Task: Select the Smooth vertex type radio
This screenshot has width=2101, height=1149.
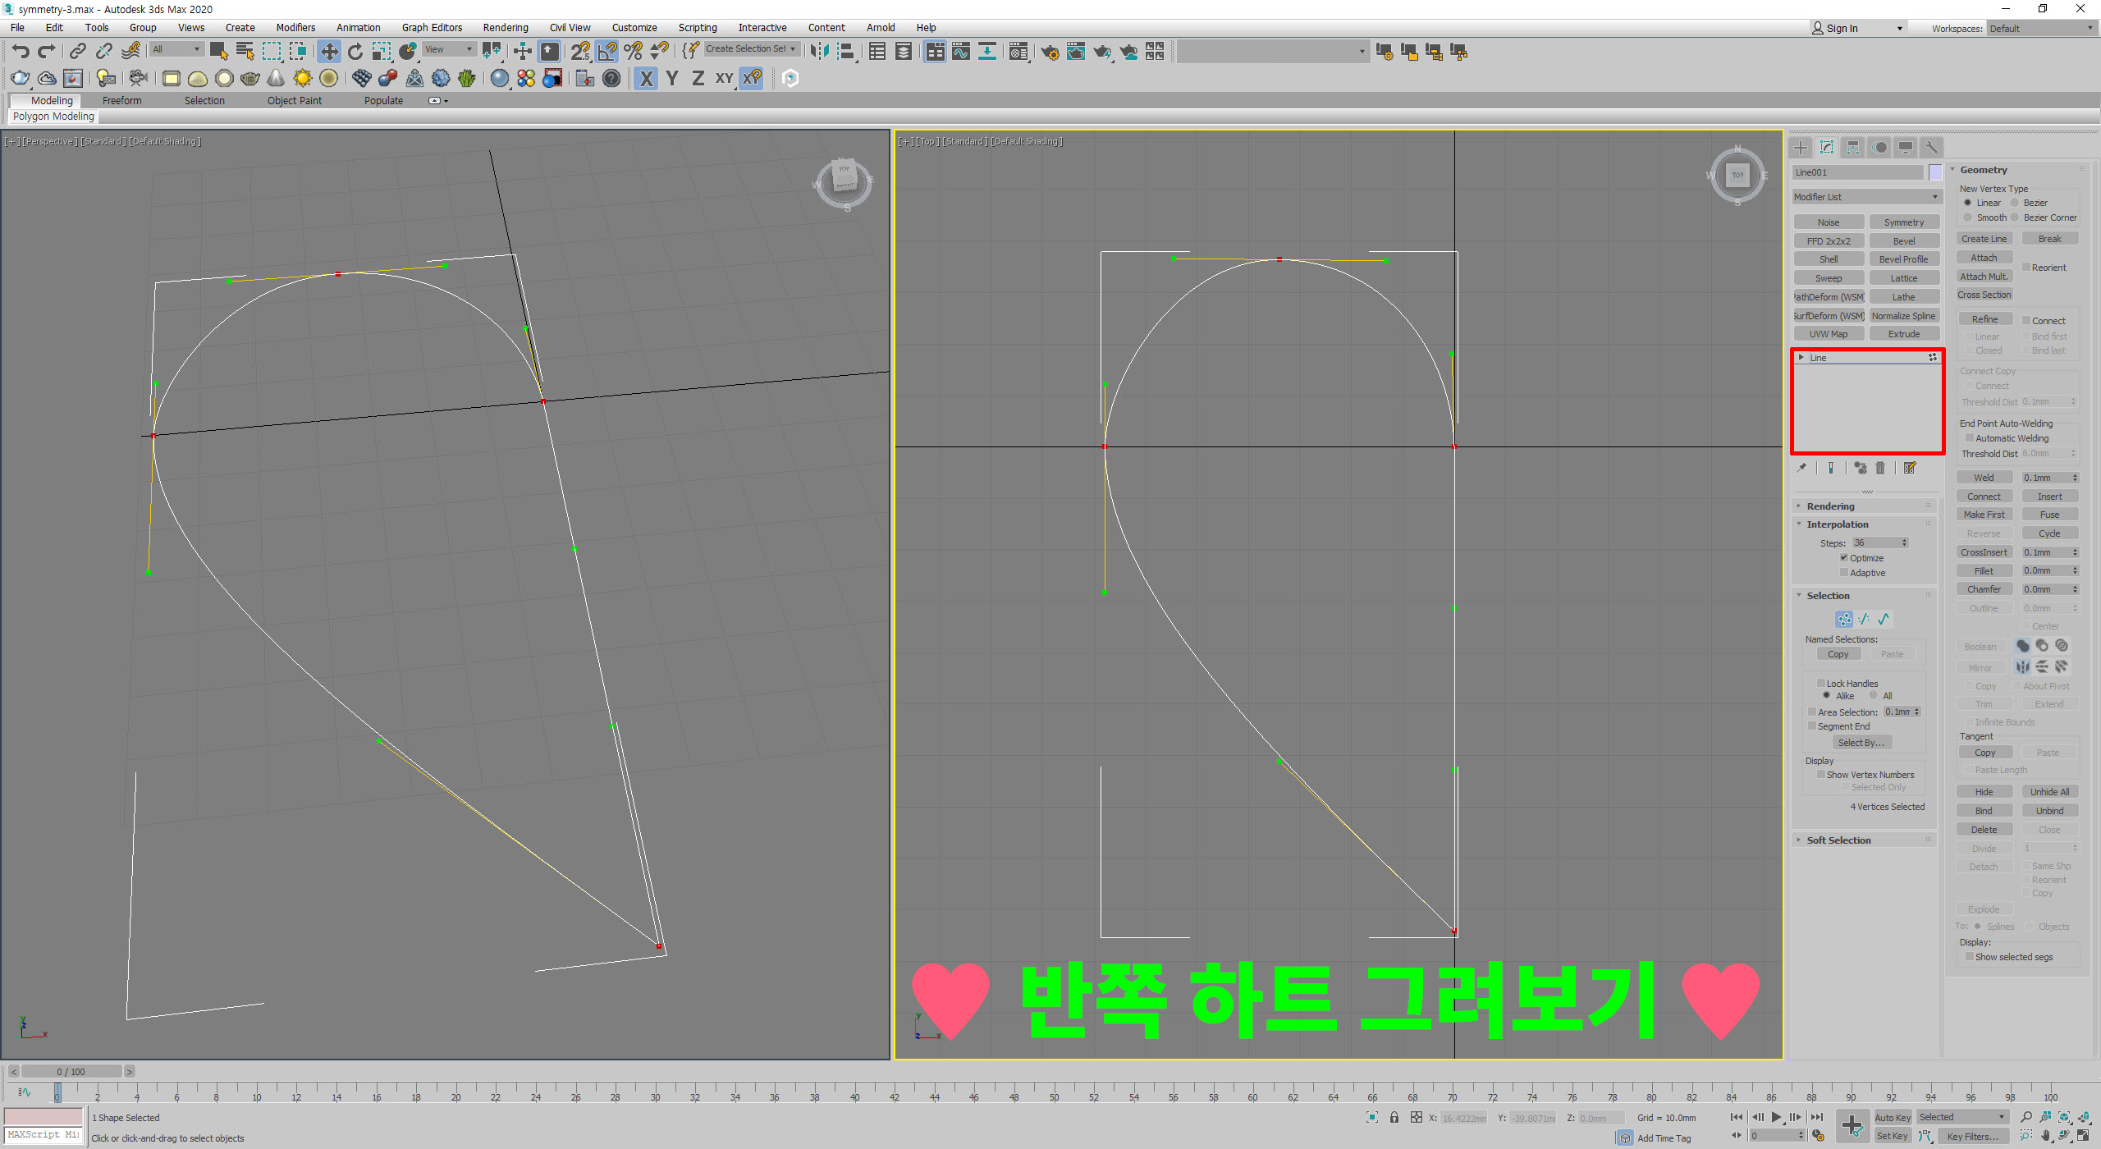Action: [x=1968, y=217]
